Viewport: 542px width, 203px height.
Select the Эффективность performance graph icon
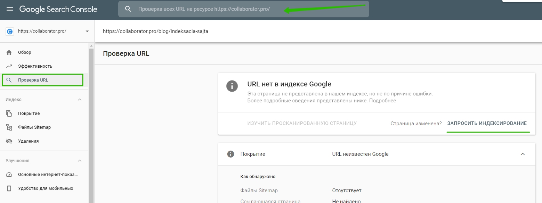pos(10,66)
